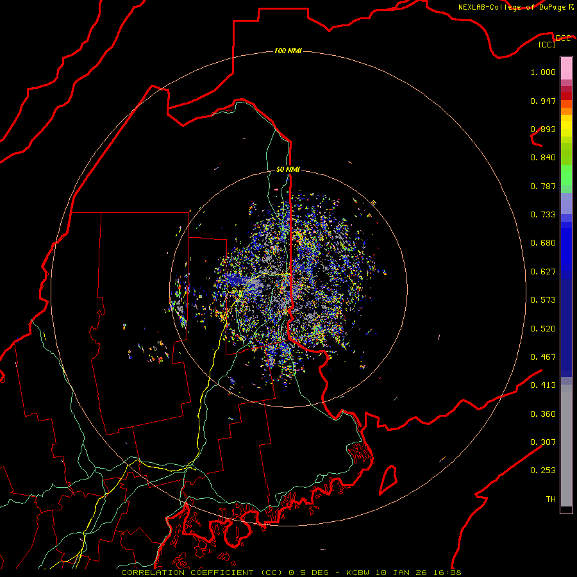Click the 10 JAN 26 date in caption

point(401,573)
